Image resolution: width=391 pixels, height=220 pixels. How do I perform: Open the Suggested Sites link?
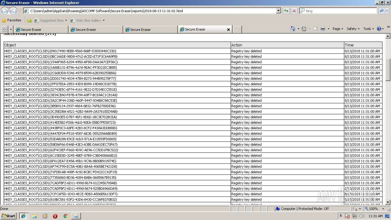[x=51, y=20]
